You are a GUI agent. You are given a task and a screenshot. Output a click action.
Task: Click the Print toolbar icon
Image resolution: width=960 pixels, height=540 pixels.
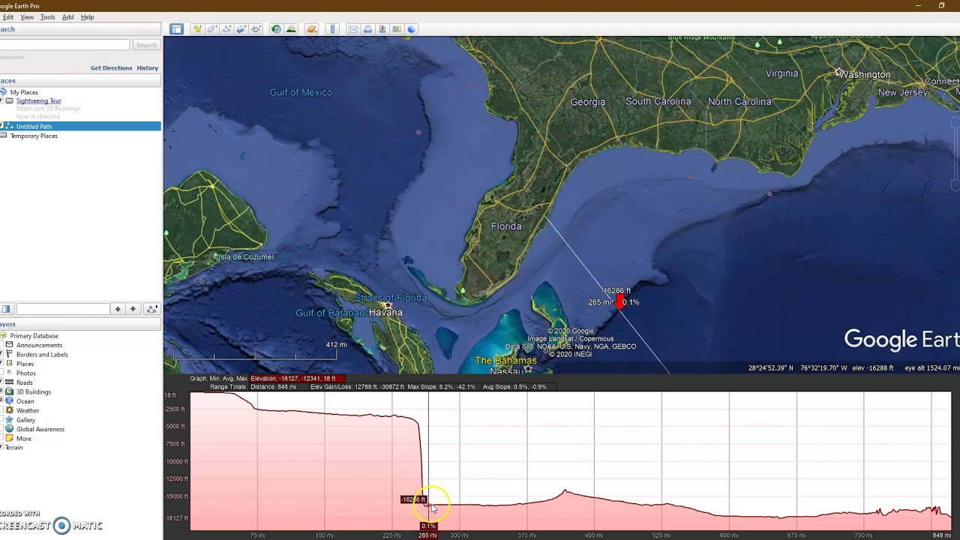click(367, 29)
